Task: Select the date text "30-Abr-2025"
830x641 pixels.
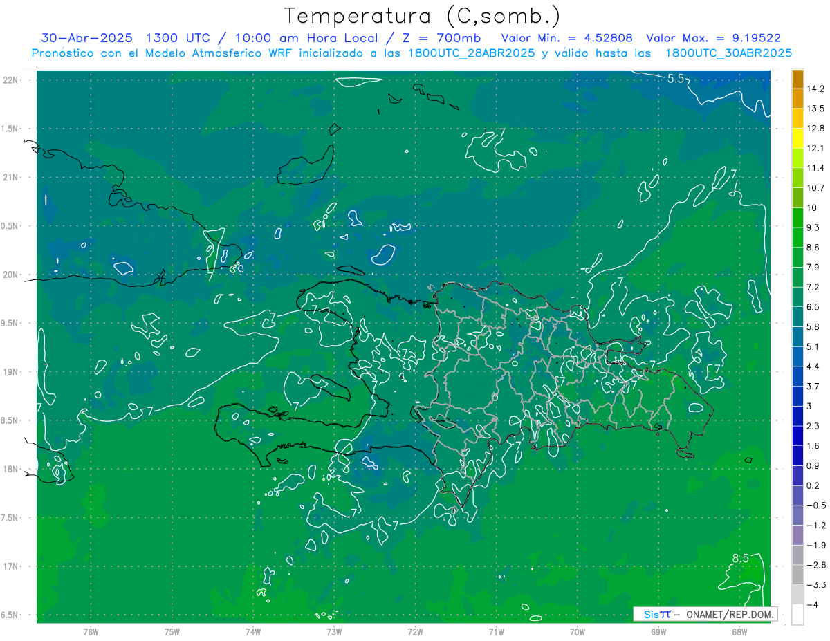Action: (86, 38)
